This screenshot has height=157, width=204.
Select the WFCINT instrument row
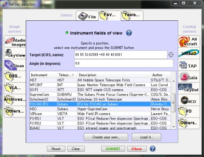coord(100,85)
